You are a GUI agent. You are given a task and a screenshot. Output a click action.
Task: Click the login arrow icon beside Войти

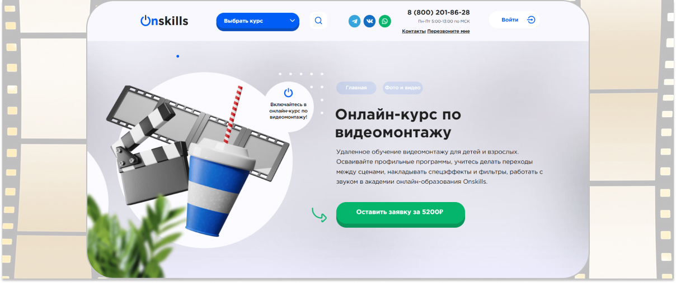(531, 20)
